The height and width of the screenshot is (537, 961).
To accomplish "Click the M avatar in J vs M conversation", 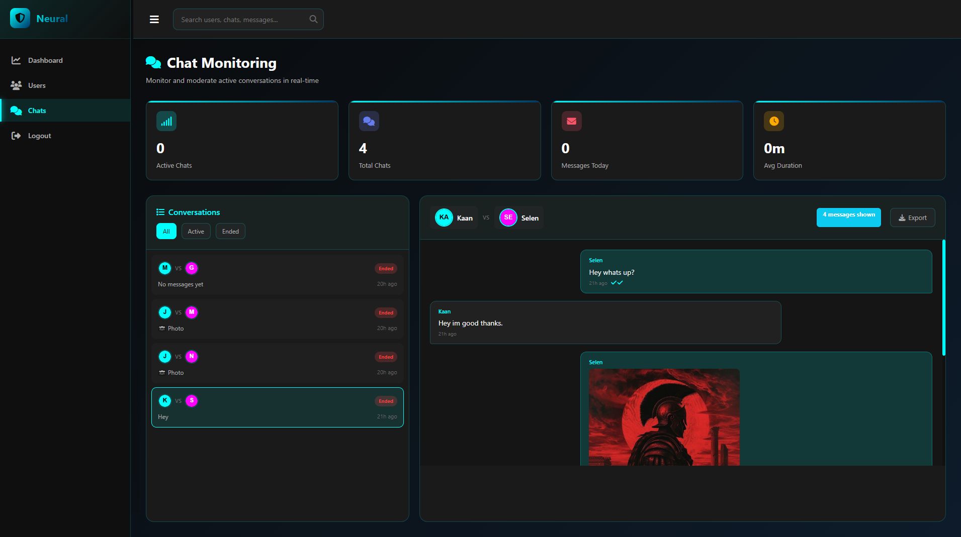I will [x=192, y=312].
